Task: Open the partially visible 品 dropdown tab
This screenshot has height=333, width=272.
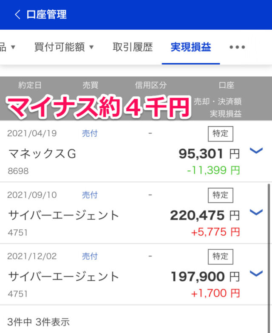Action: pyautogui.click(x=8, y=47)
